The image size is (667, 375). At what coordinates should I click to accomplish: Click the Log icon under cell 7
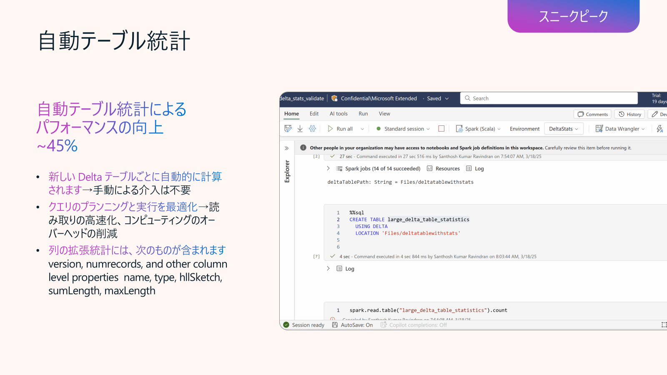[339, 268]
